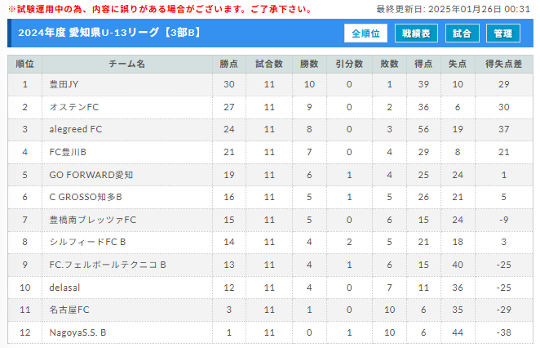
Task: Click FC.フェルボールテクニコ B team name
Action: point(108,265)
